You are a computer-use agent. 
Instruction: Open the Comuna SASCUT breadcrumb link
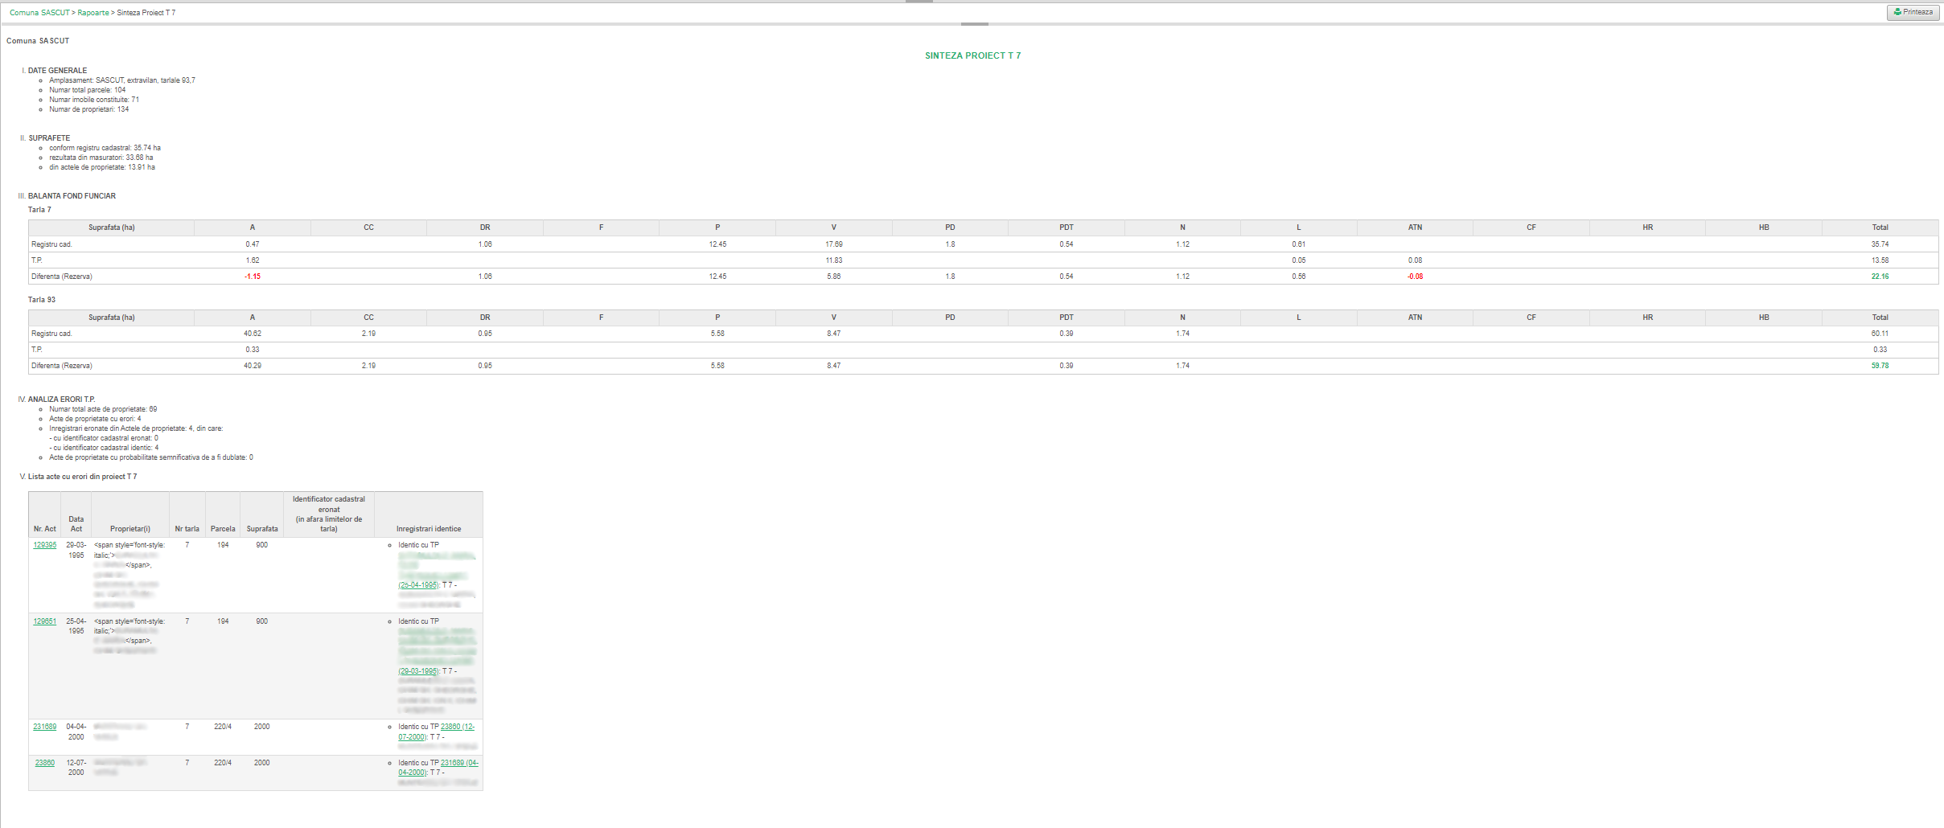pos(39,13)
